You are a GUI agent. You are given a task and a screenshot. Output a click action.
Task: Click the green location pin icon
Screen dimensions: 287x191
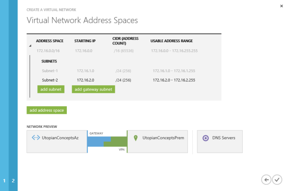click(x=135, y=138)
